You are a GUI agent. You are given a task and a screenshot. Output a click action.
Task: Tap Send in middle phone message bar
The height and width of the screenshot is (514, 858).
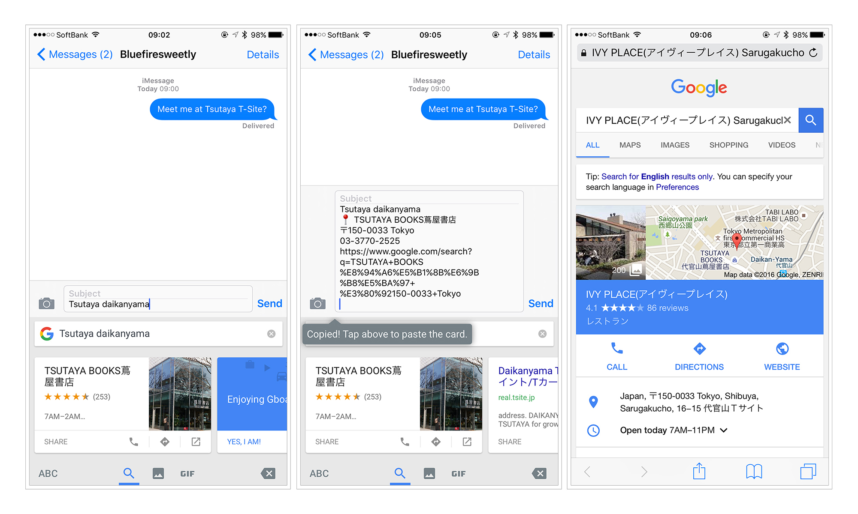click(x=541, y=304)
